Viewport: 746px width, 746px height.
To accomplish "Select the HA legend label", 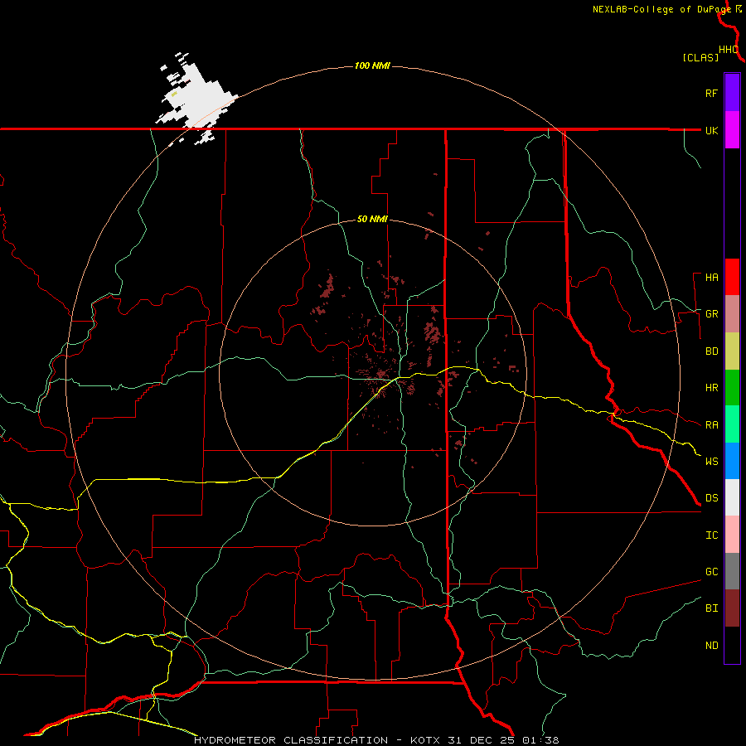I will coord(711,278).
